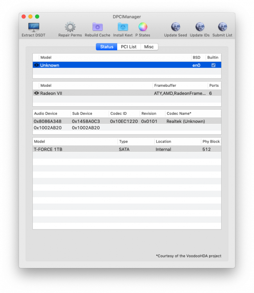254x293 pixels.
Task: Click codec name Realtek (Unknown)
Action: 186,121
